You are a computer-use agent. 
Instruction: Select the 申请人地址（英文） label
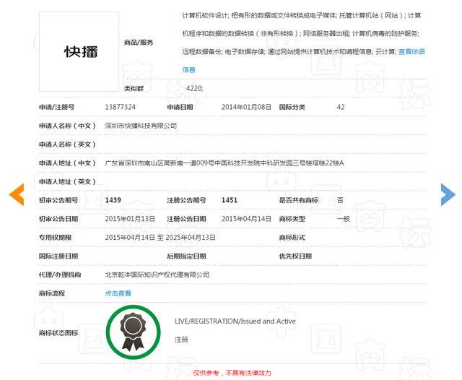tap(67, 181)
